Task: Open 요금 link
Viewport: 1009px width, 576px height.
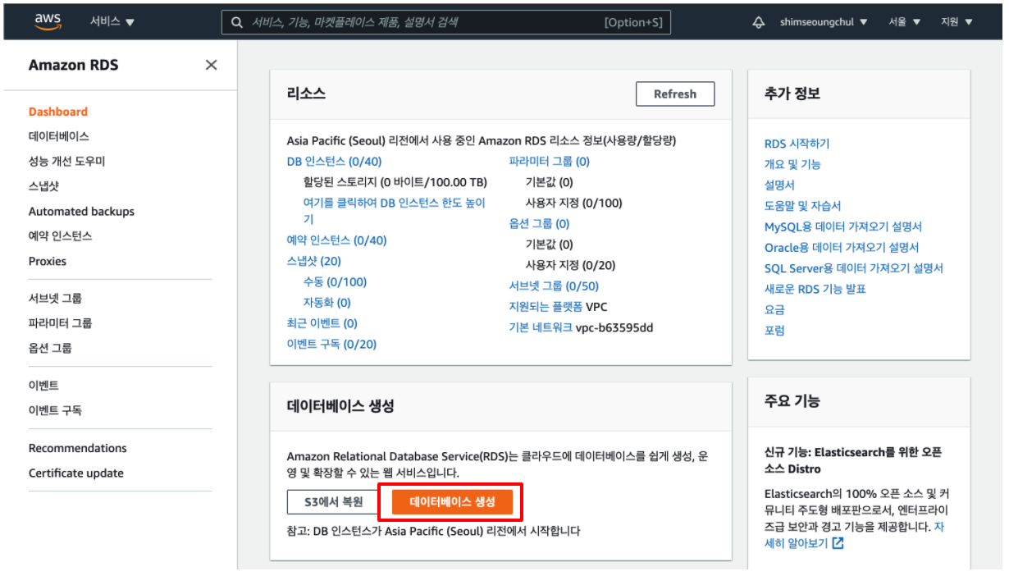Action: pos(774,310)
